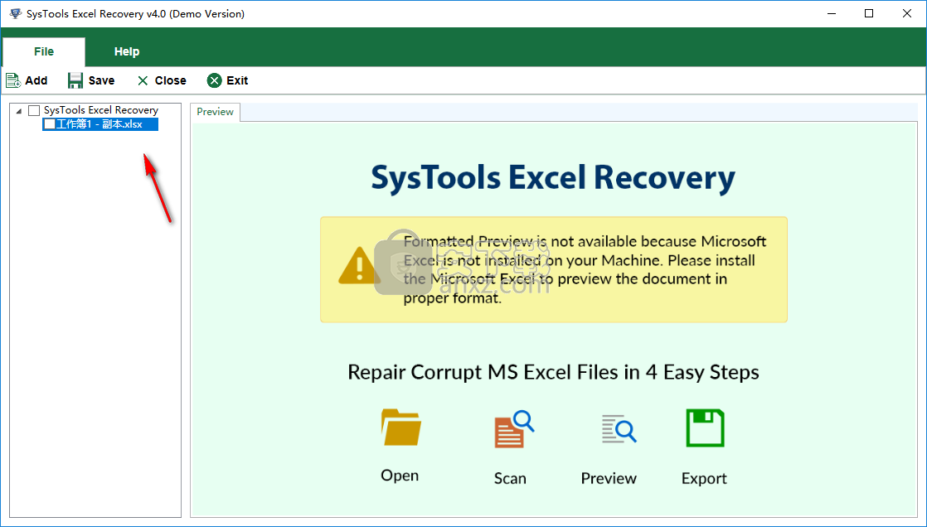The width and height of the screenshot is (927, 527).
Task: Click the Export step label
Action: (x=704, y=478)
